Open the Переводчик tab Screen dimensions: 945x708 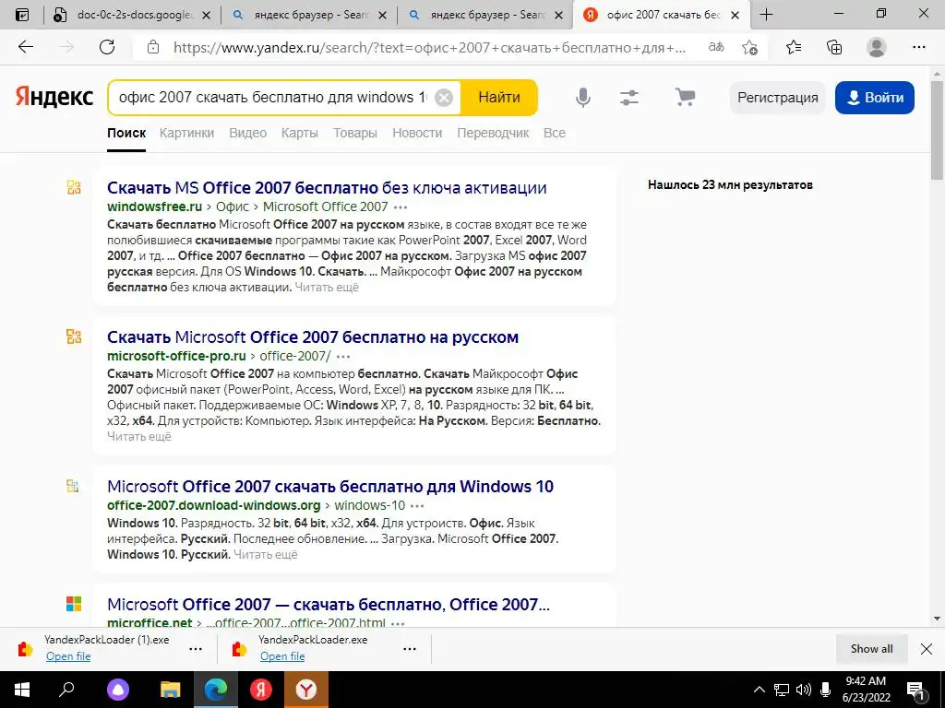(x=493, y=133)
